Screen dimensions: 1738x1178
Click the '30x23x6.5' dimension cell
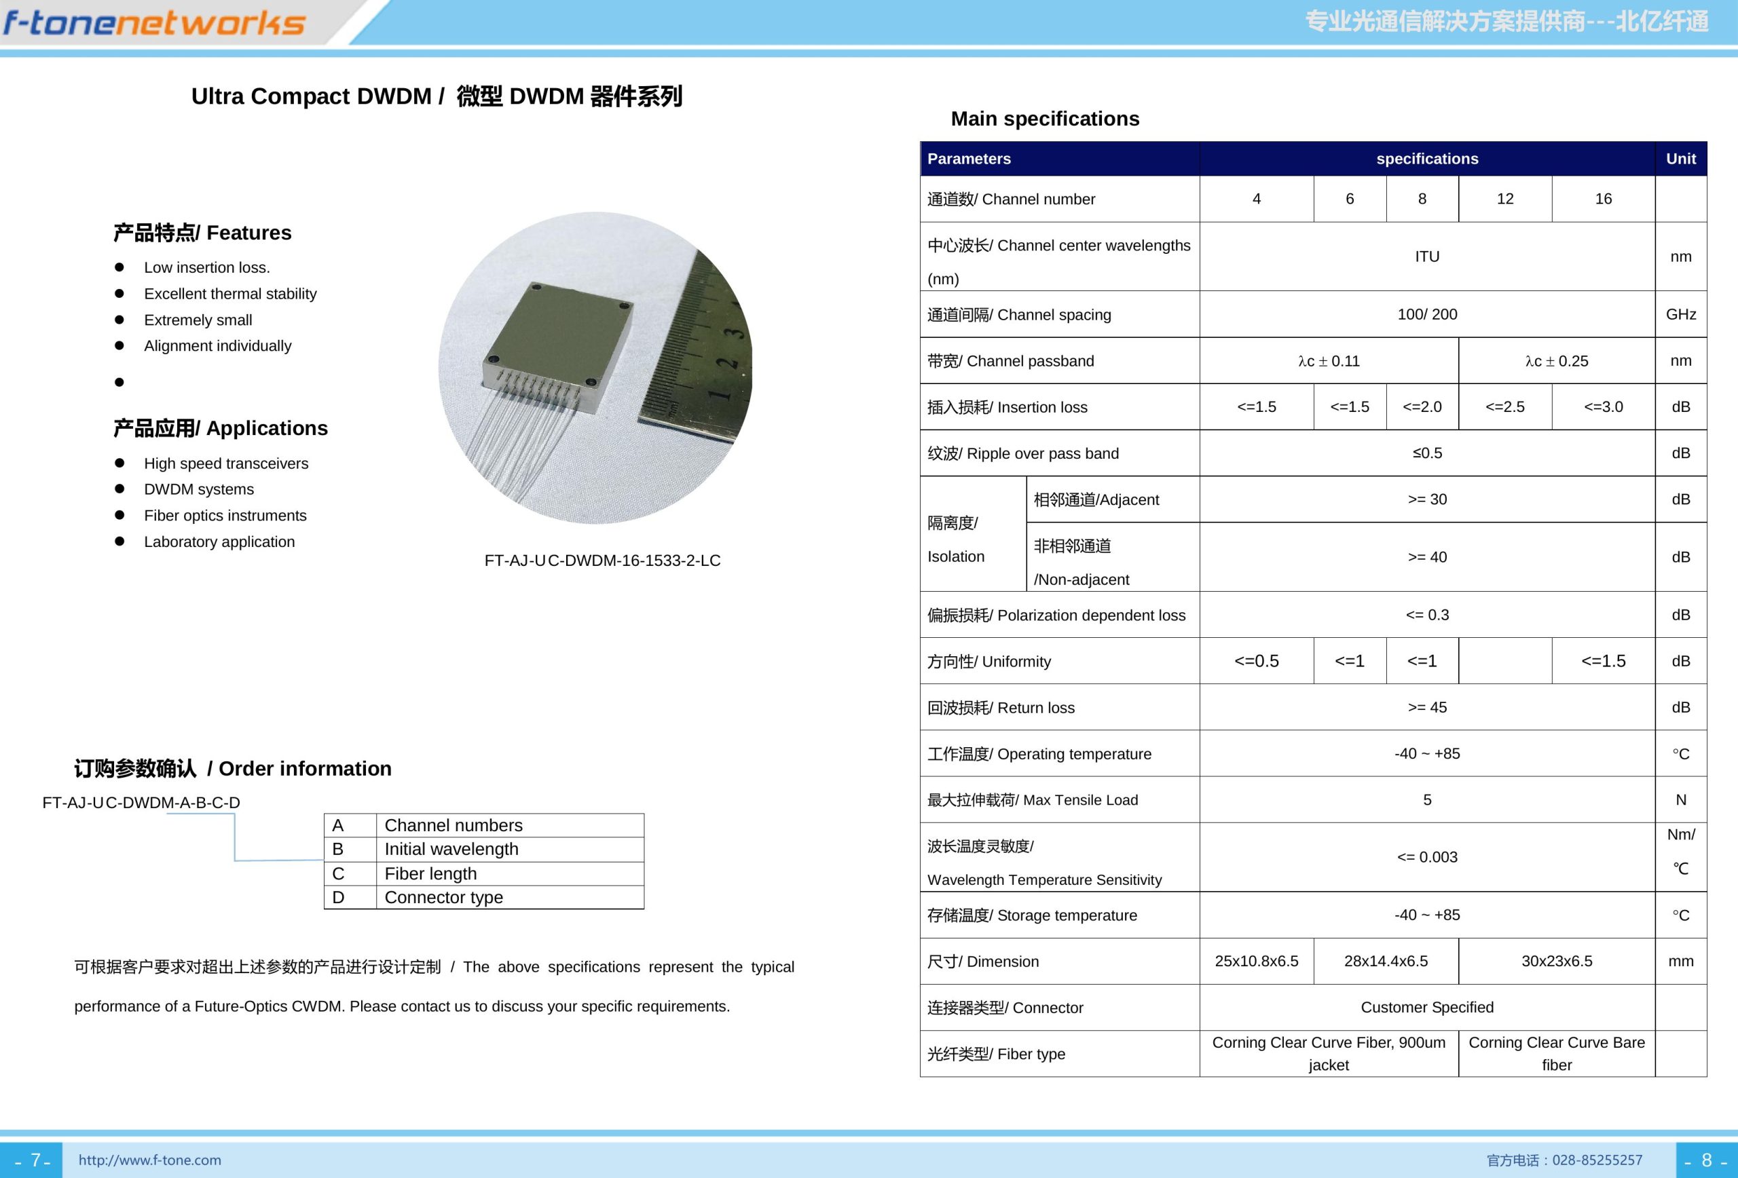click(1556, 962)
